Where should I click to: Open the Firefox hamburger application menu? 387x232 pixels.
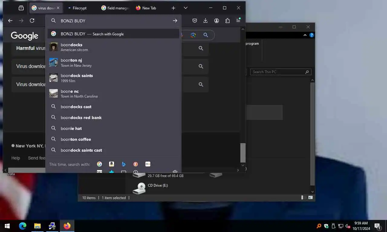point(238,21)
